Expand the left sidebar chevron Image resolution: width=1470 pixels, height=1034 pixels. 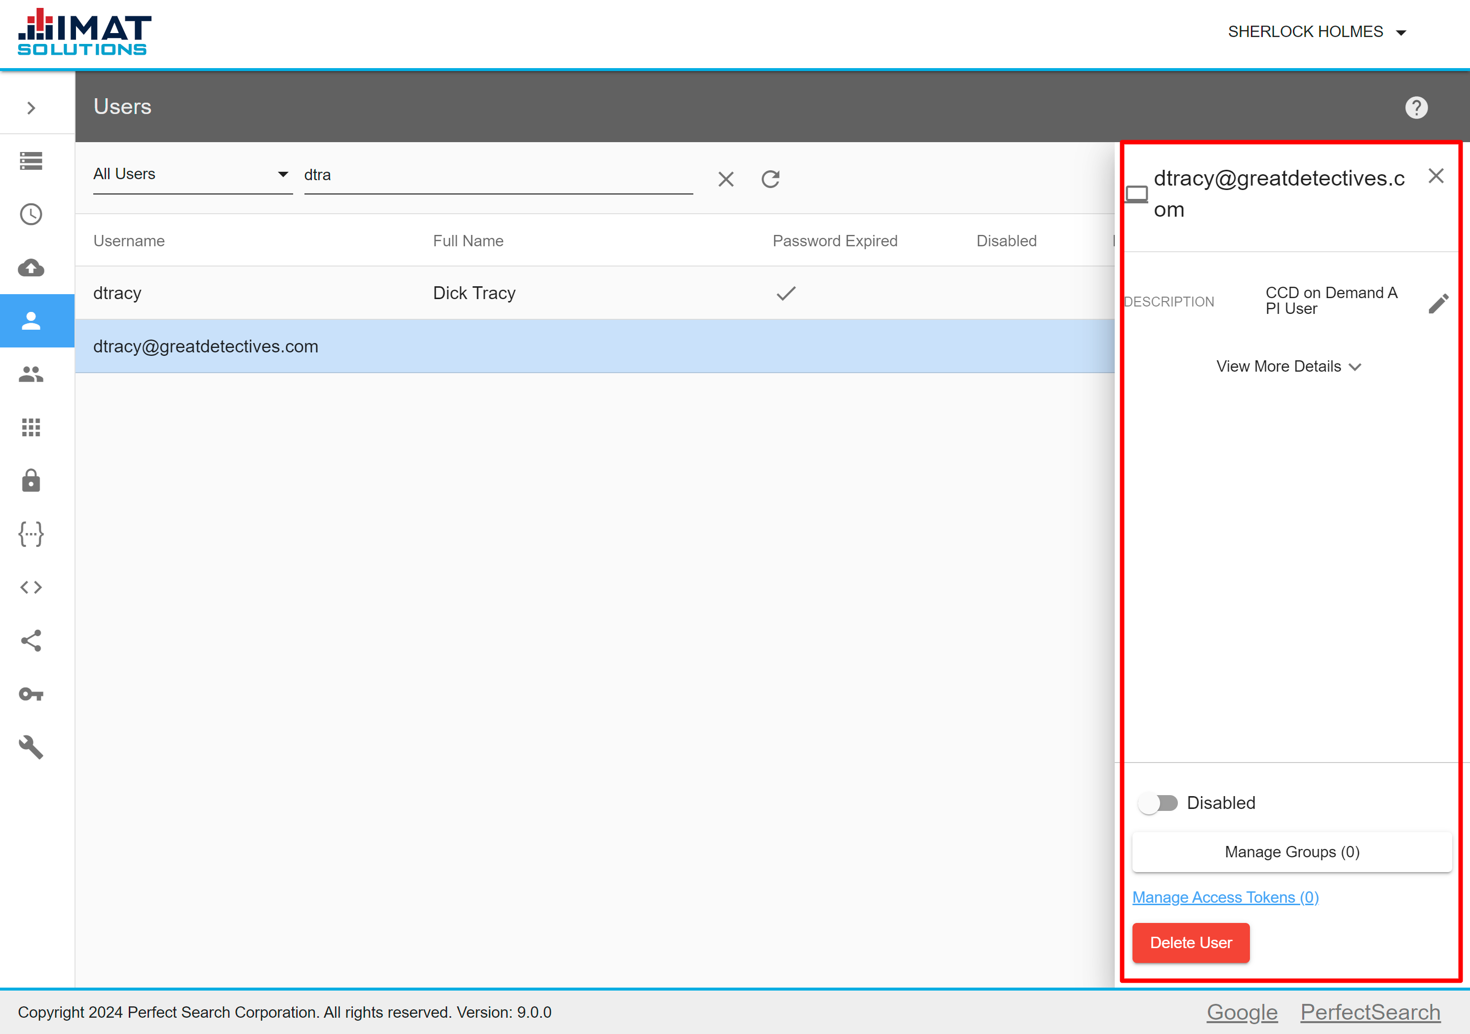tap(31, 108)
